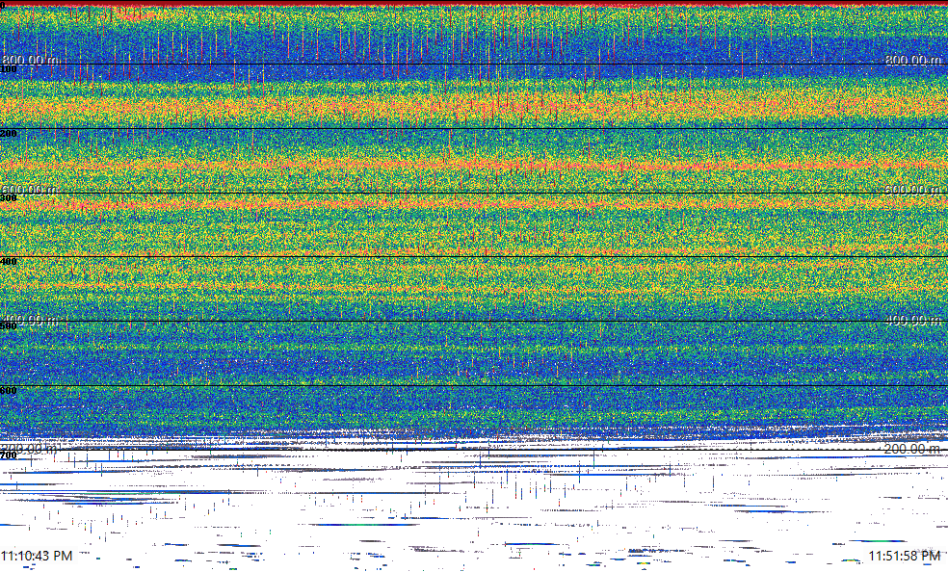Click the bold 300 depth gridline label
The width and height of the screenshot is (948, 572).
coord(9,197)
